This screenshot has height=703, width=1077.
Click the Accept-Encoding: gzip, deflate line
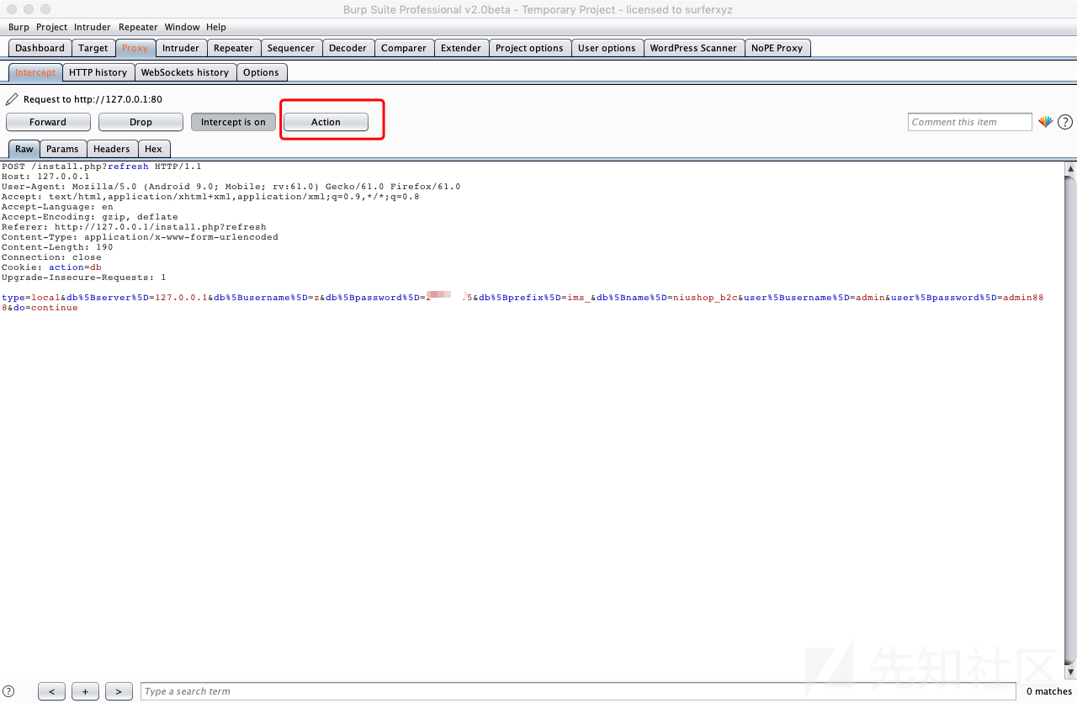(90, 217)
